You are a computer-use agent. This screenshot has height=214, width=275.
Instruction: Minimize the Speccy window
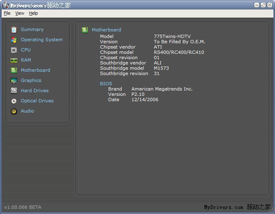coord(256,5)
